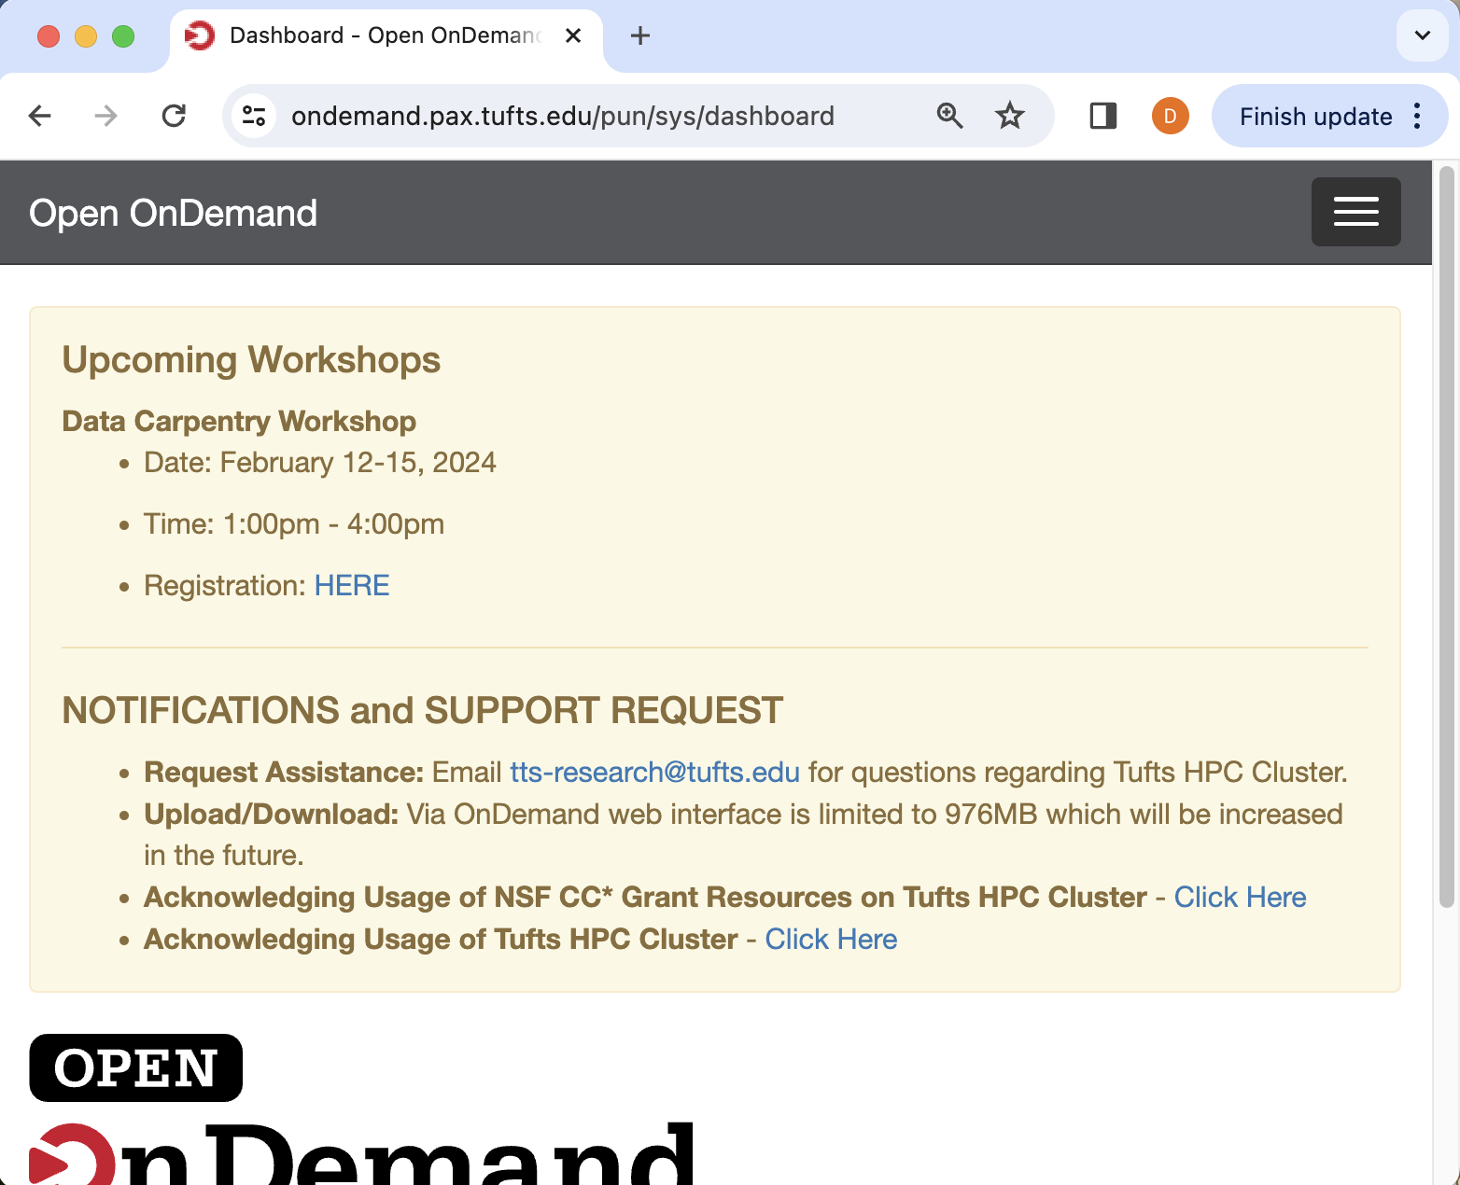Click the NOTIFICATIONS and SUPPORT REQUEST heading
The image size is (1460, 1185).
[422, 711]
